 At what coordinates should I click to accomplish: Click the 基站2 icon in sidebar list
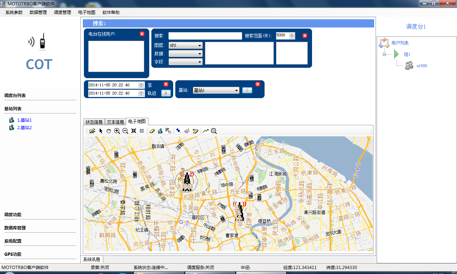pos(12,127)
